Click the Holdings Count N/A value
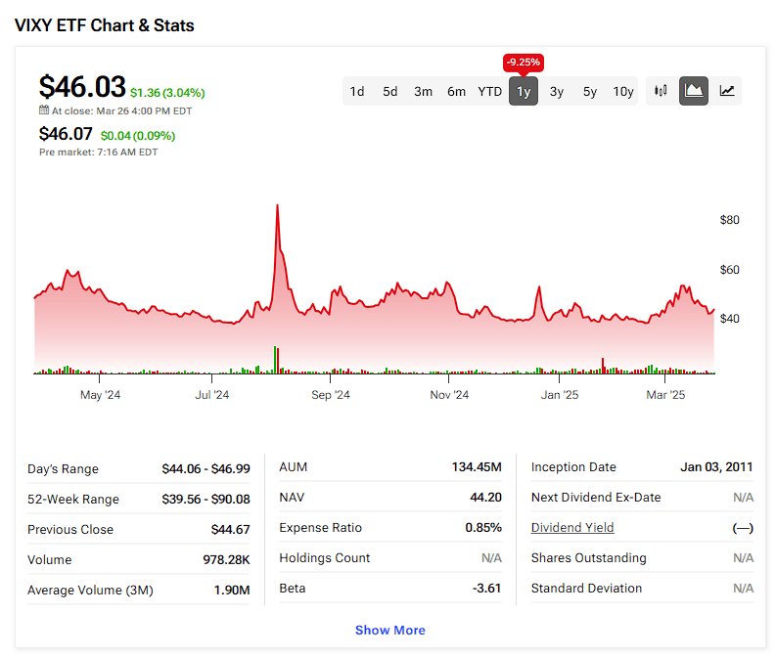 (491, 557)
